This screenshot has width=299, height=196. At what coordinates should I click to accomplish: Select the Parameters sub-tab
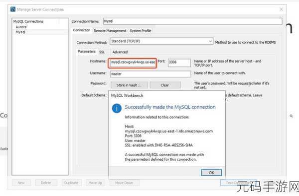tap(87, 52)
